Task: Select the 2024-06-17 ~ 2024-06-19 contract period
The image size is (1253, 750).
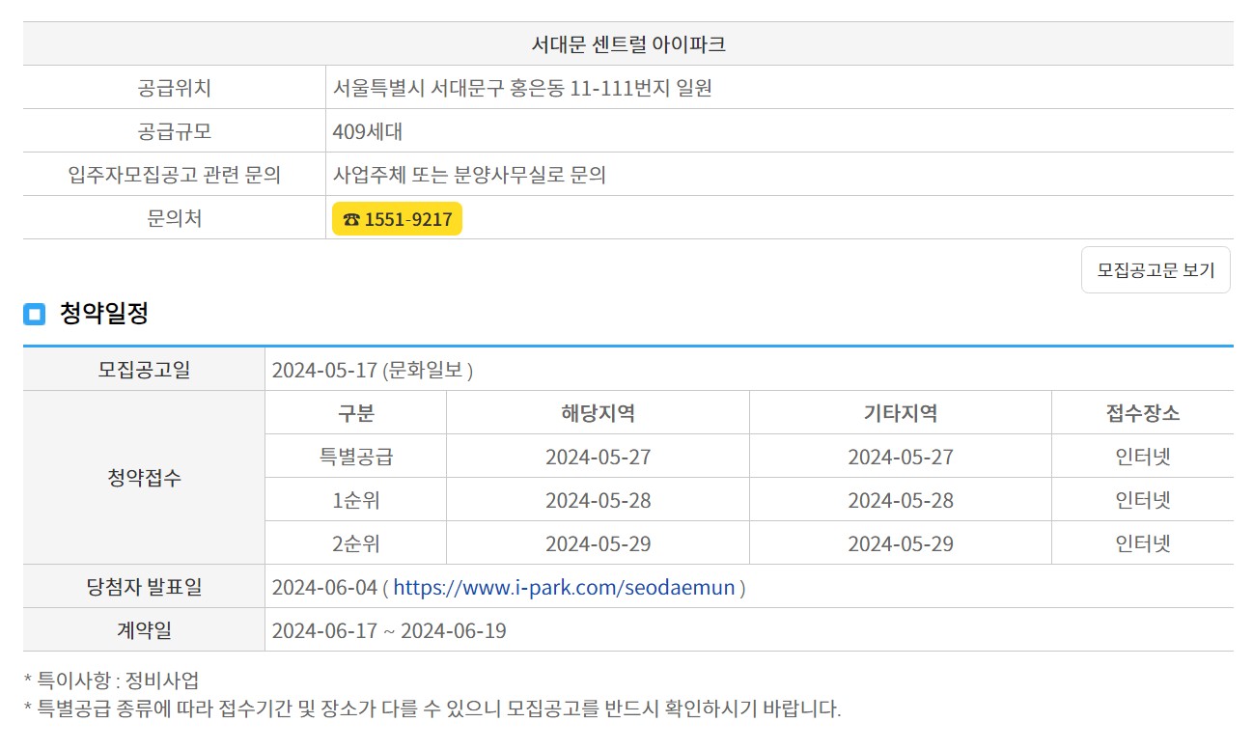Action: [389, 630]
